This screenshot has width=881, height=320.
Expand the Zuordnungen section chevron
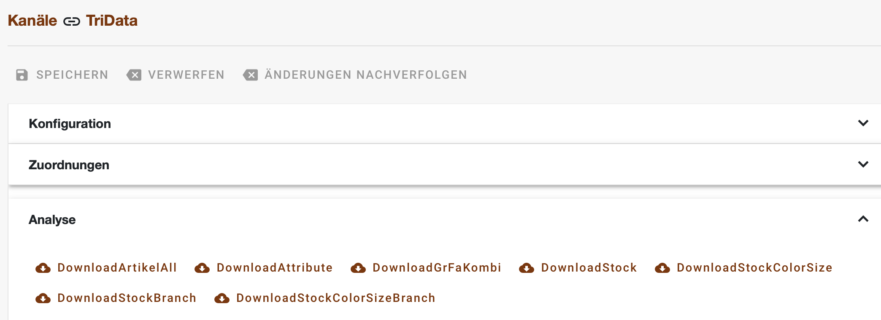tap(863, 165)
